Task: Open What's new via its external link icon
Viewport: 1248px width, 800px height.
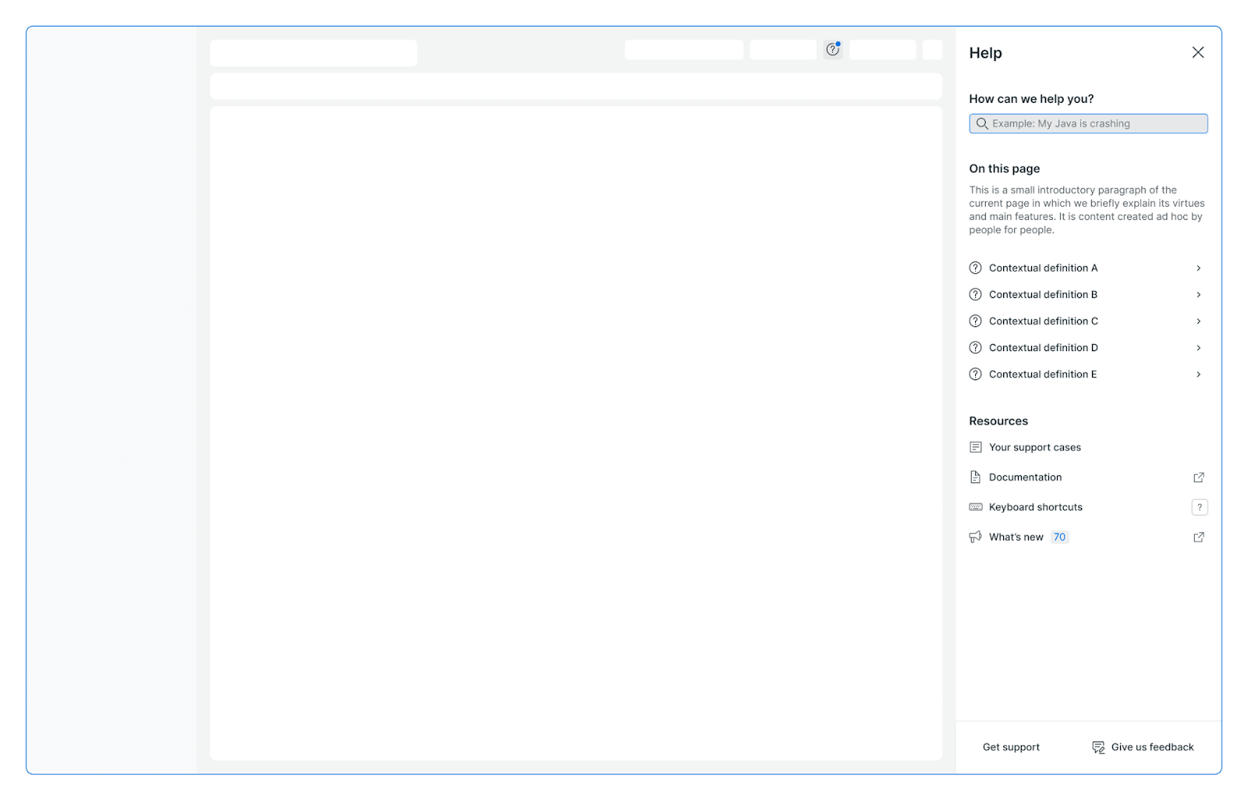Action: pos(1198,536)
